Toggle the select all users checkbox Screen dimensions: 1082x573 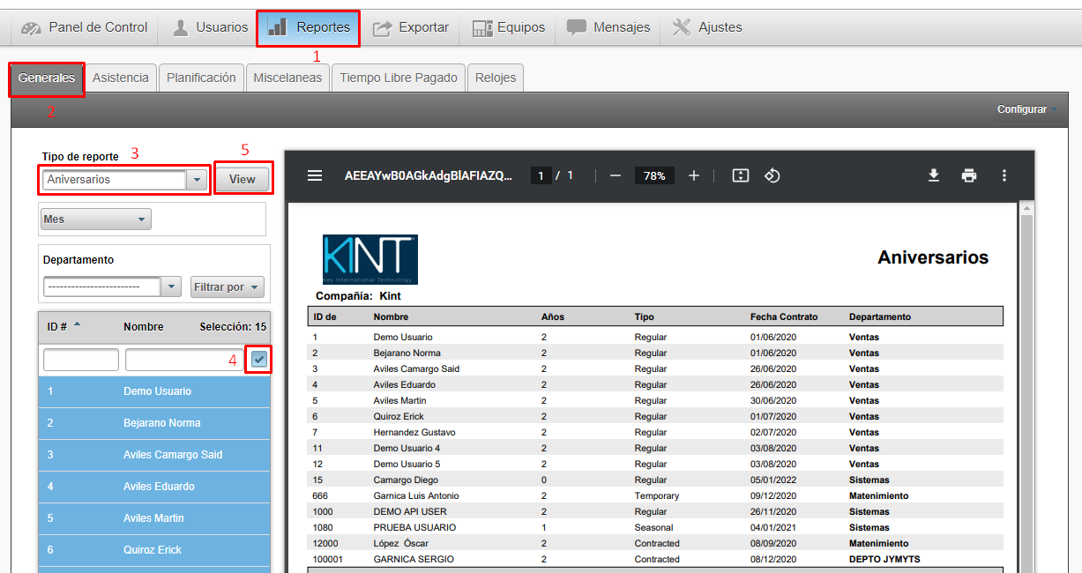tap(258, 359)
